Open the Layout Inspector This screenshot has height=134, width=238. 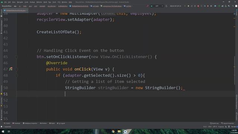[228, 123]
